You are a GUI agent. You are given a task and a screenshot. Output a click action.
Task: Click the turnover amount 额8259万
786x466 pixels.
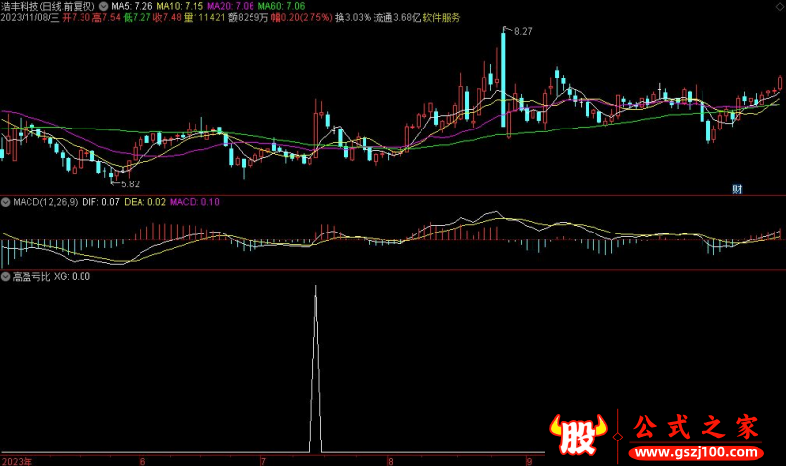point(248,18)
